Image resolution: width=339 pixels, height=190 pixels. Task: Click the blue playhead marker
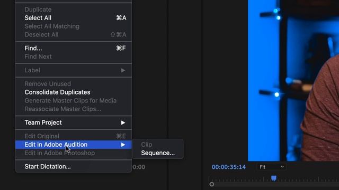274,178
